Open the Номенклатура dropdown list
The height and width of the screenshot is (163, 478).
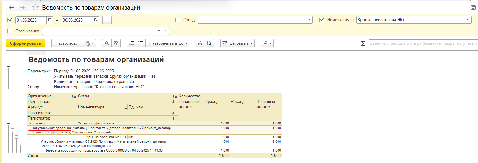[467, 20]
